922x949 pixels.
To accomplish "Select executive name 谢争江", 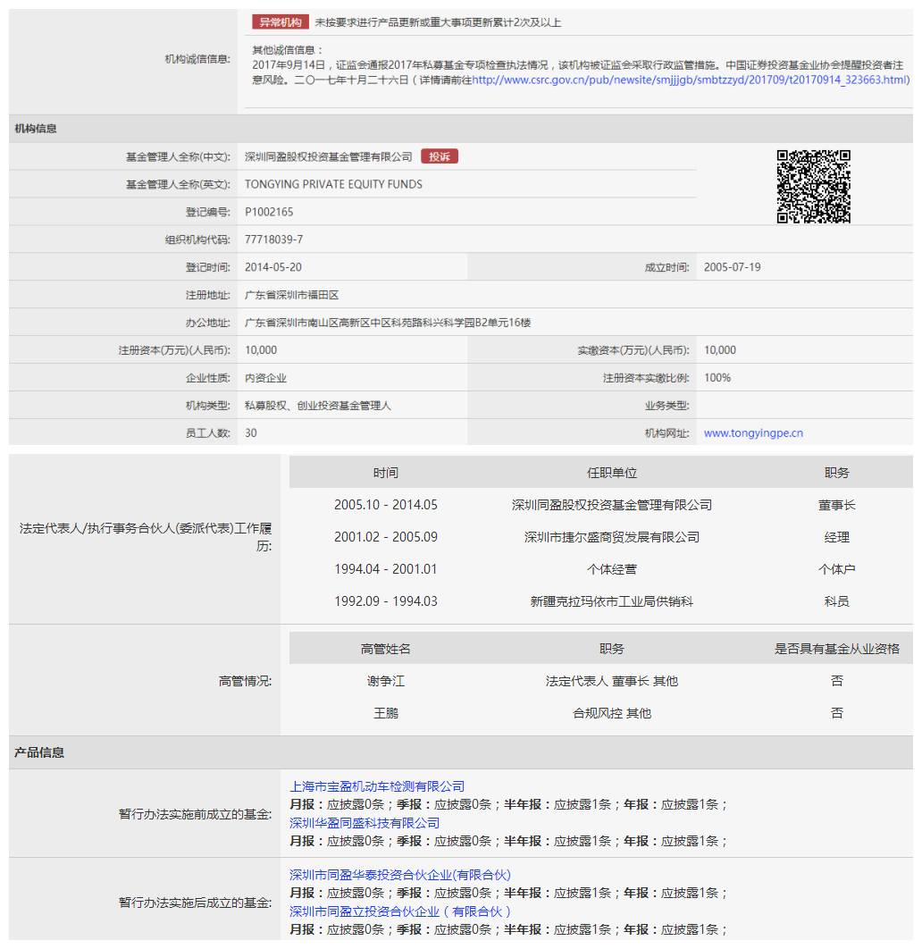I will coord(385,681).
